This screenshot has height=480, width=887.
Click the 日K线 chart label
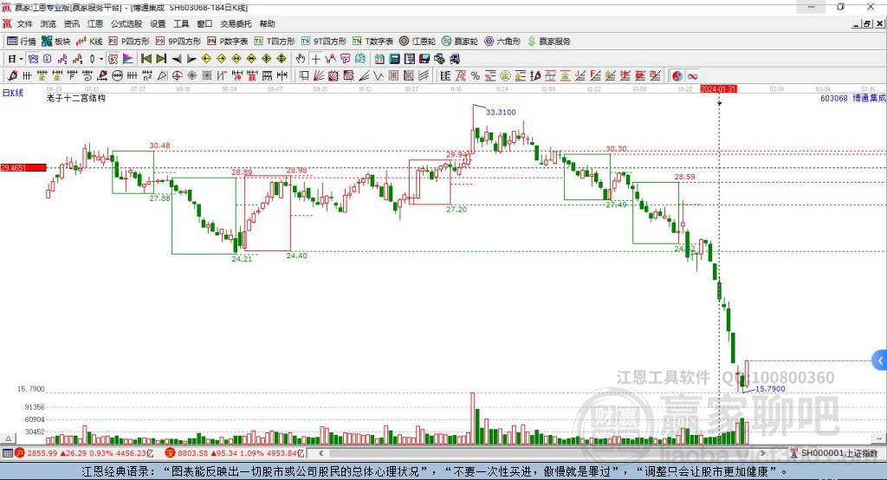[x=12, y=93]
